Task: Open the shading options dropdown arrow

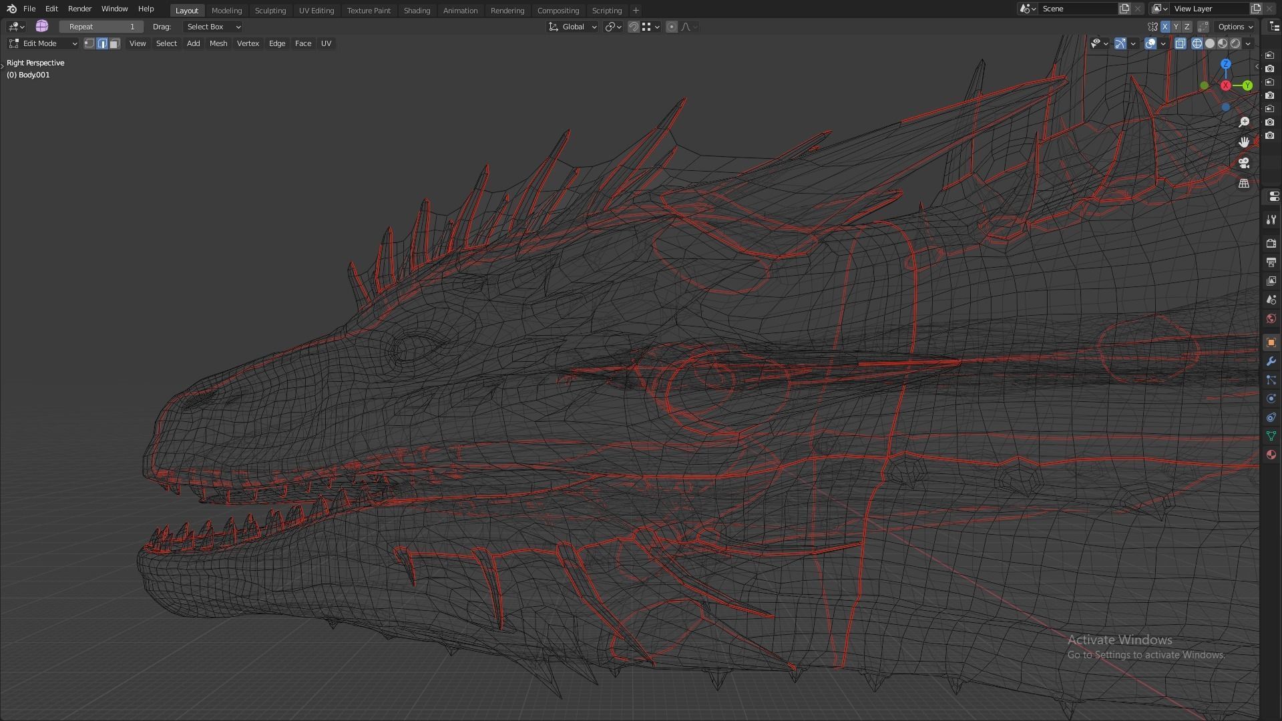Action: click(x=1248, y=43)
